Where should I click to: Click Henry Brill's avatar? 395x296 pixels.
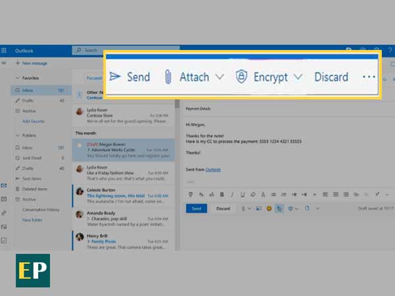(x=80, y=237)
